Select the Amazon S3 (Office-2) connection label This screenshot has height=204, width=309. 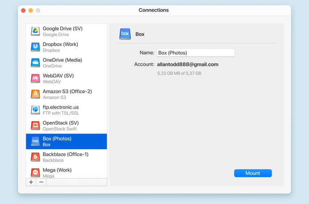(x=67, y=92)
